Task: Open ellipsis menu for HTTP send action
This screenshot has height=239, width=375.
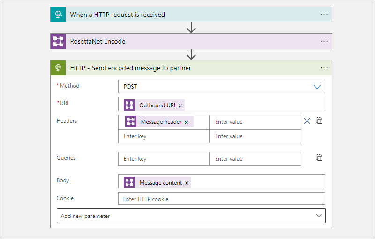Action: 324,68
